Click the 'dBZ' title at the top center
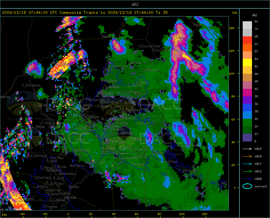The image size is (270, 218). tap(135, 4)
